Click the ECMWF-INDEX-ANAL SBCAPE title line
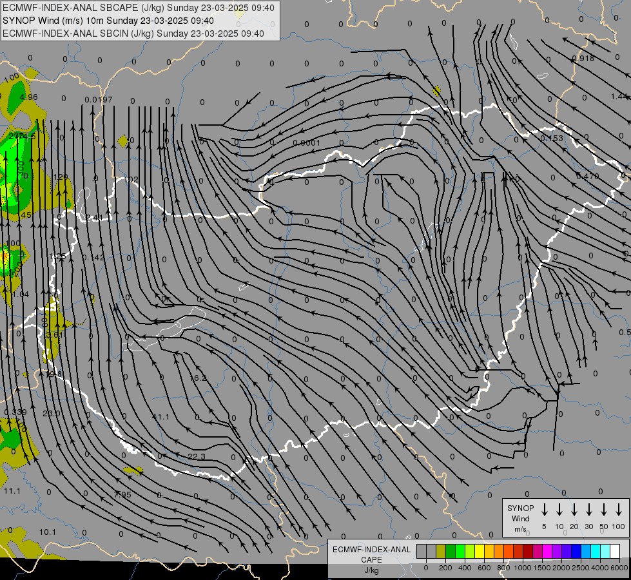This screenshot has width=631, height=580. coord(139,8)
